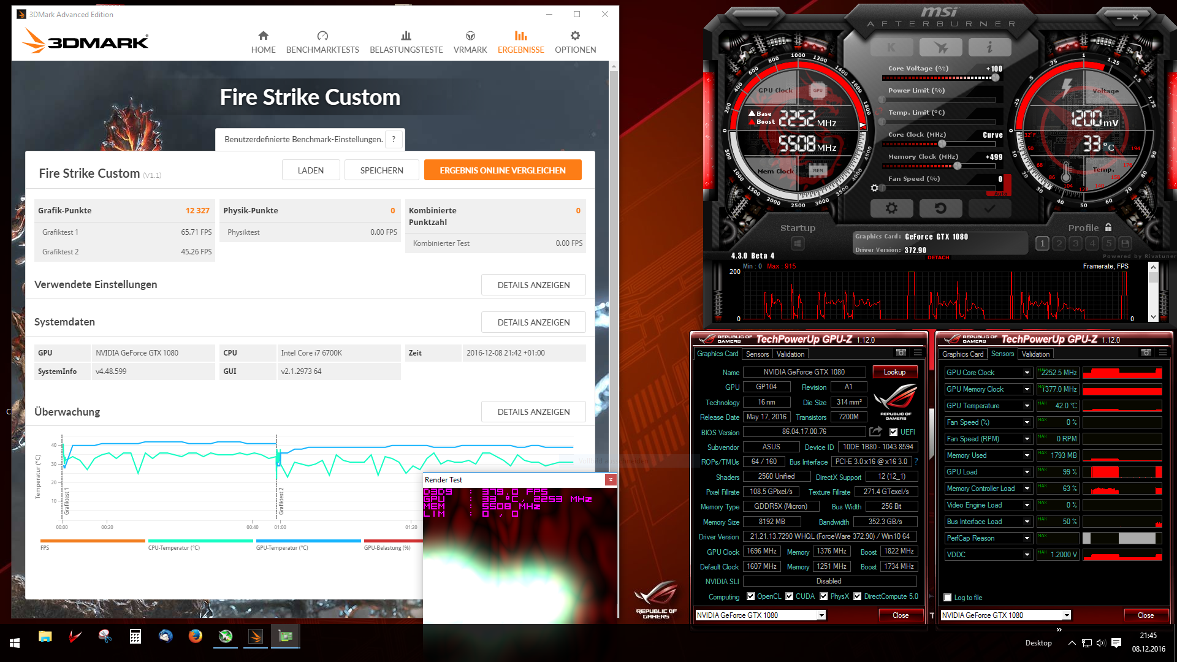Toggle DirectCompute 5.0 checkbox
This screenshot has width=1177, height=662.
point(858,596)
